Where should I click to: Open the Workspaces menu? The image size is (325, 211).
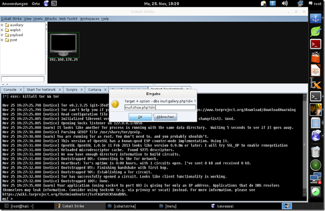click(x=89, y=19)
